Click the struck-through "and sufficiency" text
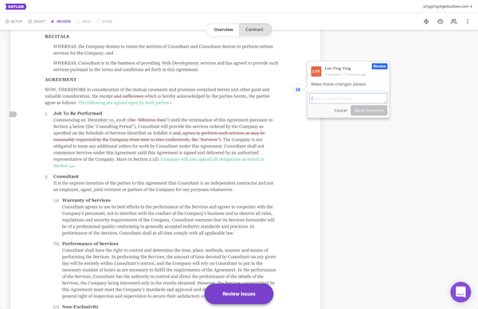The width and height of the screenshot is (478, 309). pyautogui.click(x=128, y=96)
